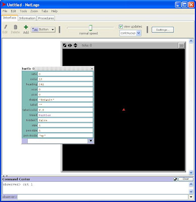Close the turtle 0 monitor window
196x202 pixels.
(92, 69)
